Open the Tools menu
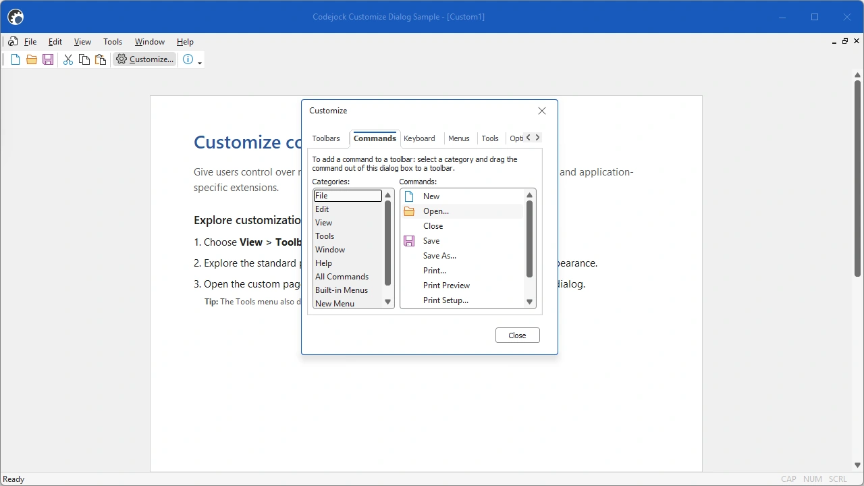This screenshot has width=864, height=486. click(x=113, y=42)
